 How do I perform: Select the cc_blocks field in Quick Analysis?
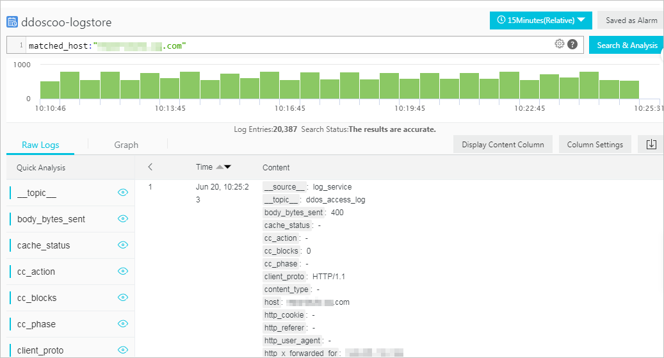click(36, 298)
